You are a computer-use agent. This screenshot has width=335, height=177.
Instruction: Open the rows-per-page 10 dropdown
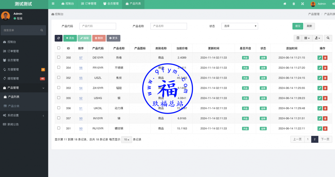click(x=127, y=140)
